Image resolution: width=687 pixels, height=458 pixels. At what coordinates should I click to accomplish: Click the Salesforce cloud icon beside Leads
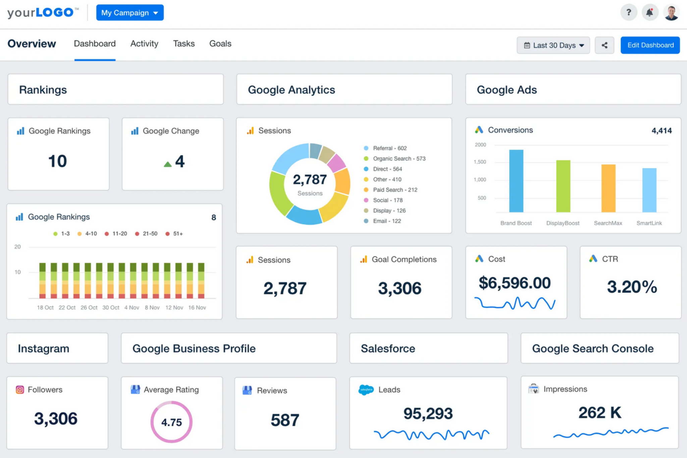[366, 390]
